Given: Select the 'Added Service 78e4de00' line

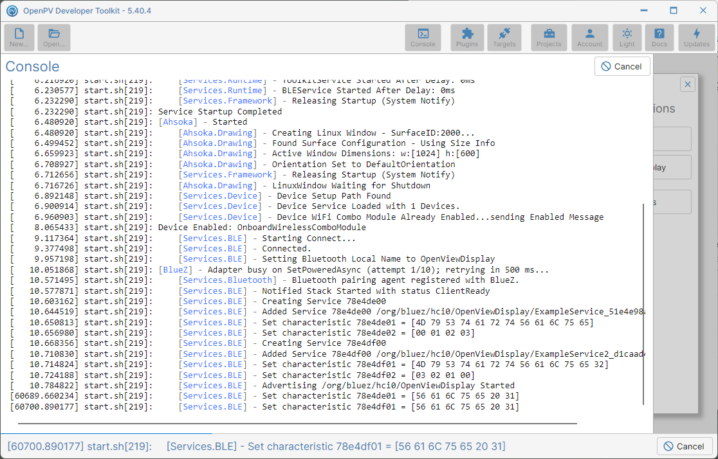Looking at the screenshot, I should (327, 312).
